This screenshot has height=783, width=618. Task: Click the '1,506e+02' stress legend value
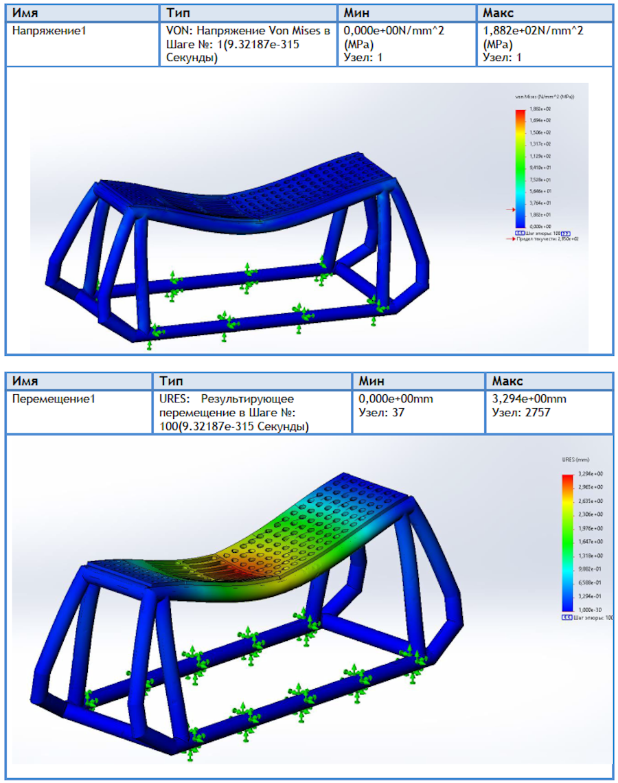(540, 133)
